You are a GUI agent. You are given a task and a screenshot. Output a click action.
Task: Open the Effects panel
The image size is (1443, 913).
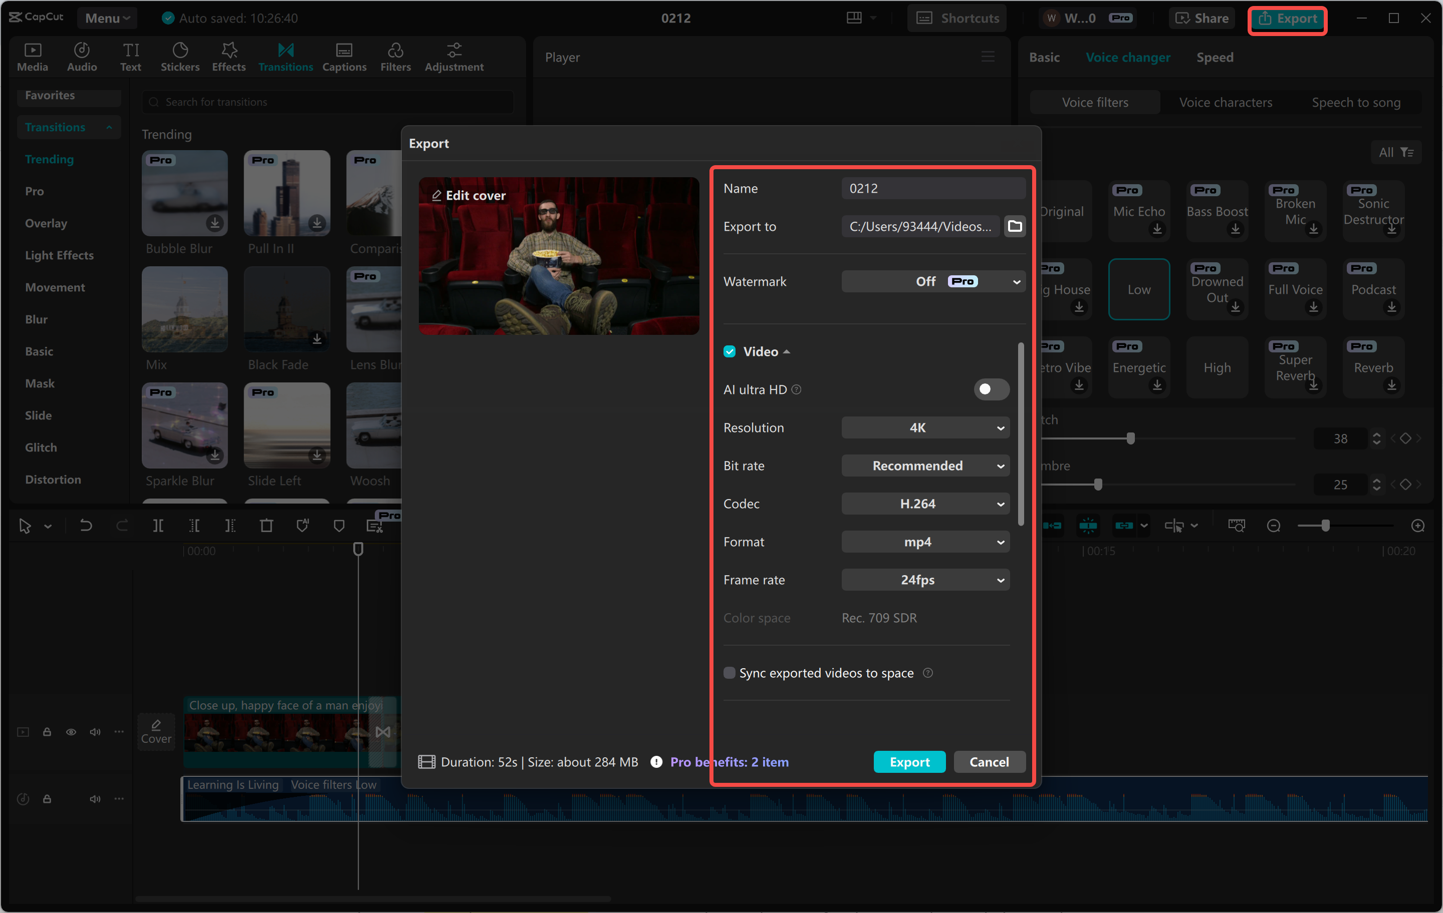click(228, 57)
